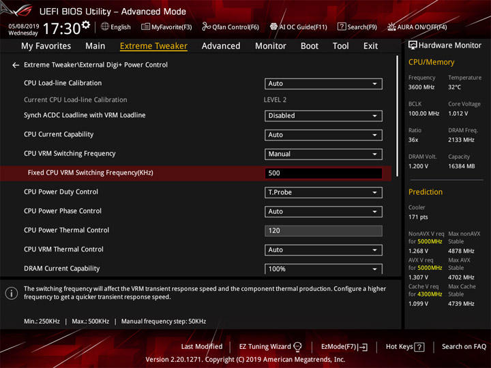Click the globe language icon
This screenshot has width=491, height=368.
pyautogui.click(x=105, y=27)
